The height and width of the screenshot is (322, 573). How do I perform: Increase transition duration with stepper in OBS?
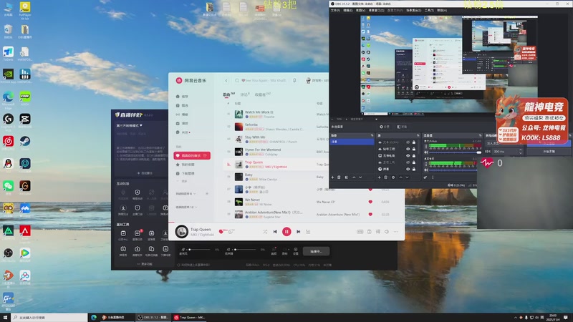pos(521,150)
